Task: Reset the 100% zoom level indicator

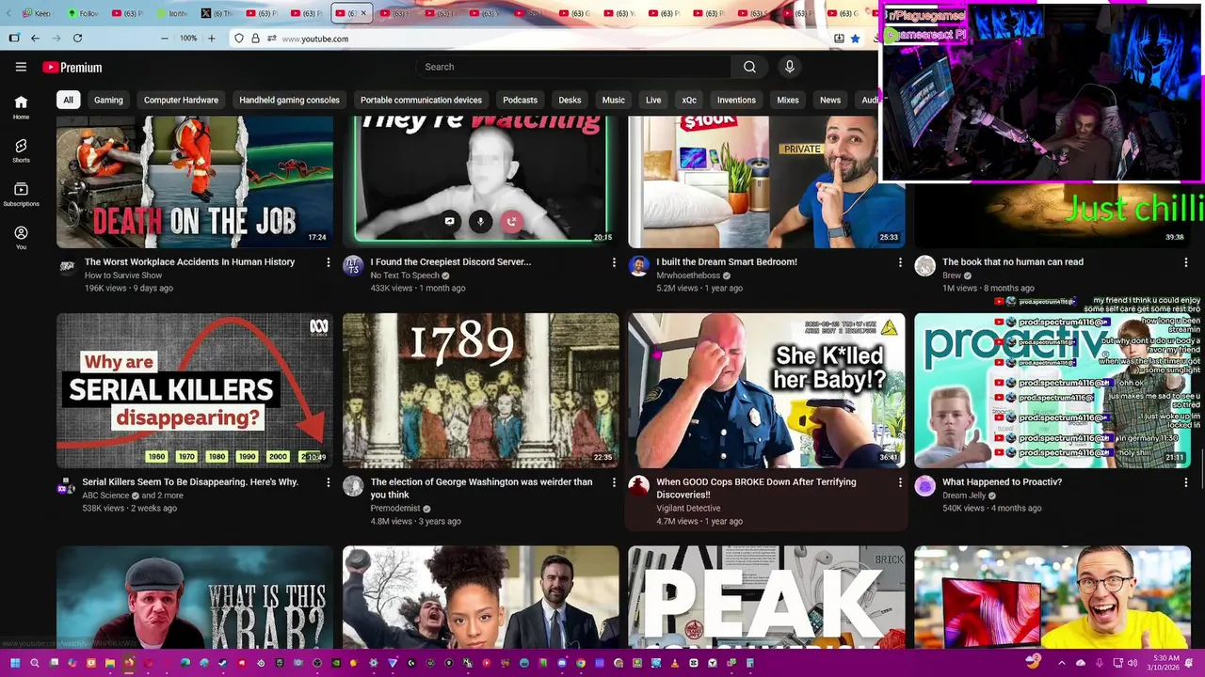Action: point(188,39)
